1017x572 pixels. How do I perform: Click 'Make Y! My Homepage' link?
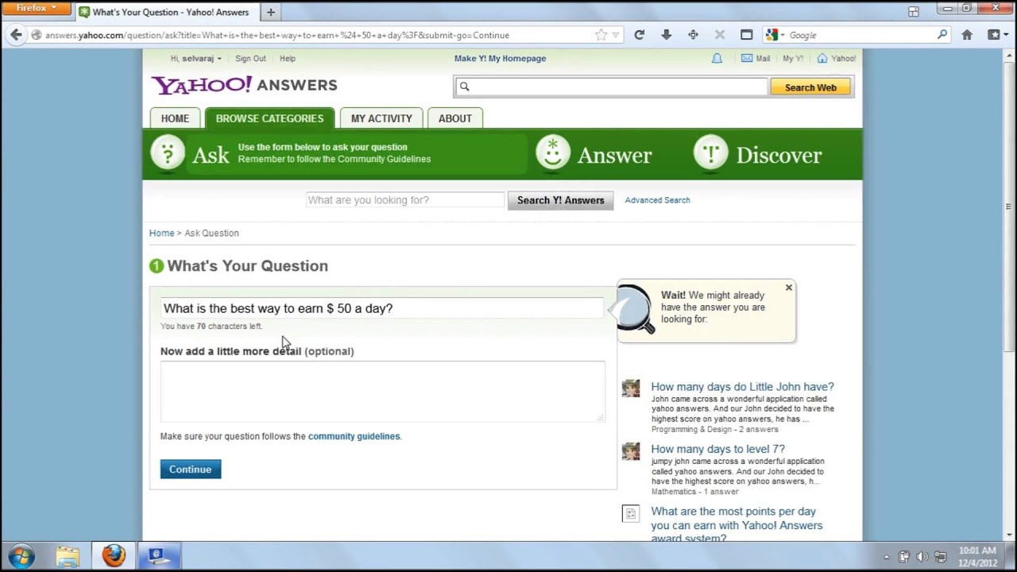click(x=500, y=59)
